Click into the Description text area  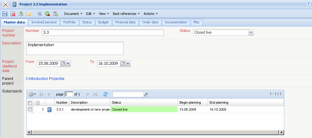pyautogui.click(x=75, y=48)
